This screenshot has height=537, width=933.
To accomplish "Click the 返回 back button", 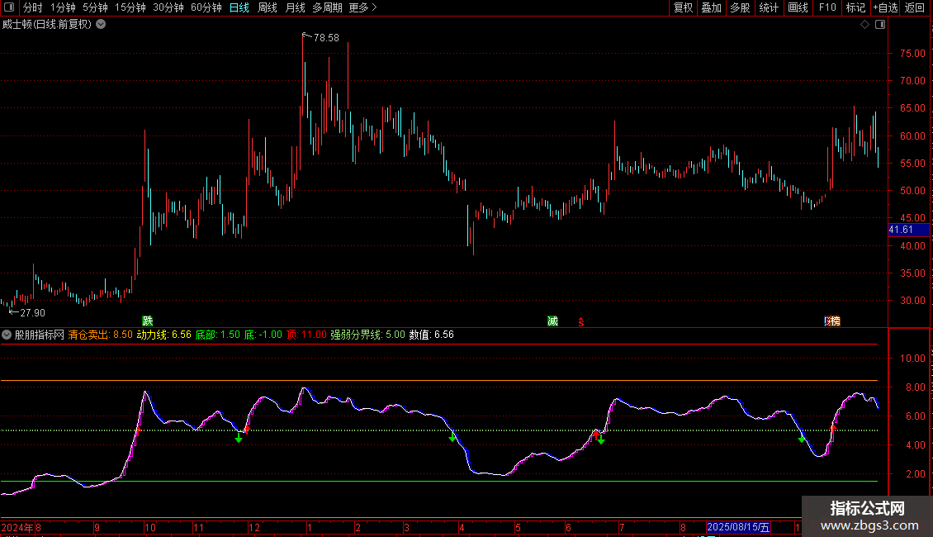I will click(x=915, y=7).
